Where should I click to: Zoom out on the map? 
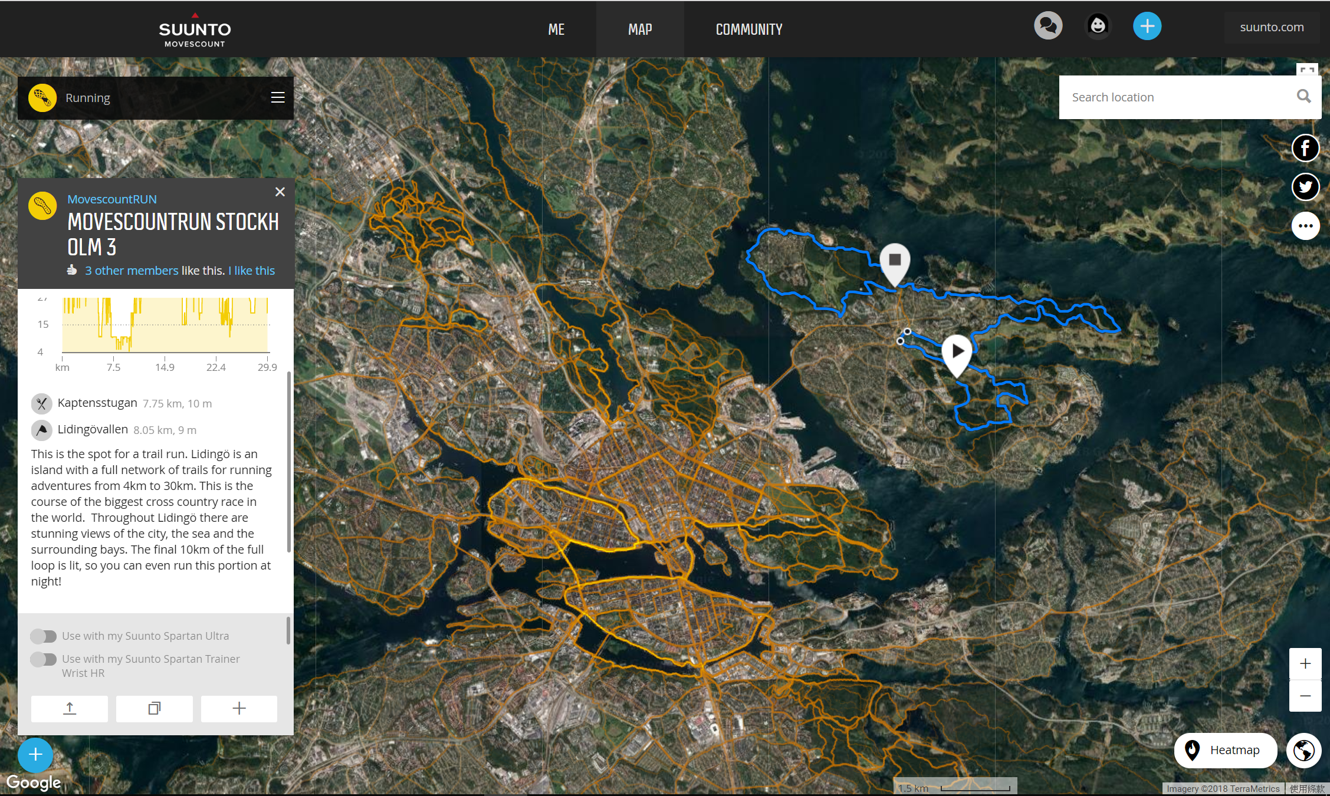point(1305,696)
